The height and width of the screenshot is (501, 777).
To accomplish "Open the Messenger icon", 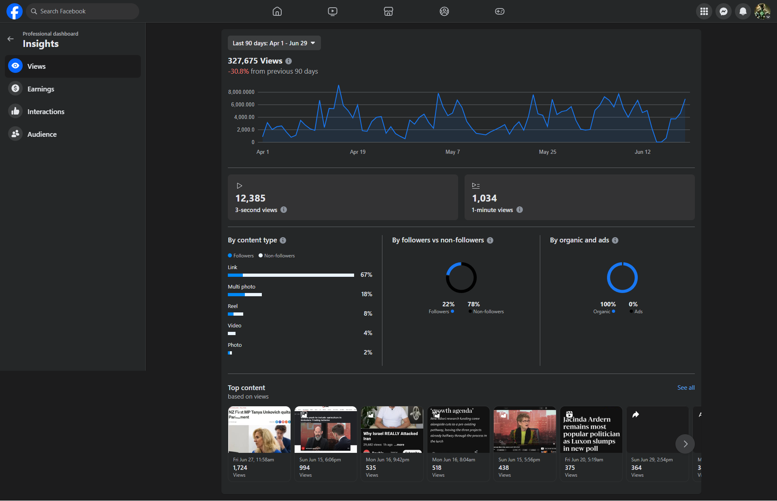I will 724,11.
